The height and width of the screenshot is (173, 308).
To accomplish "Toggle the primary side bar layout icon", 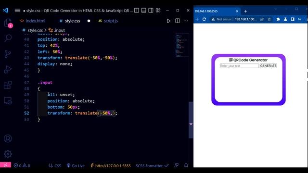I will [137, 11].
